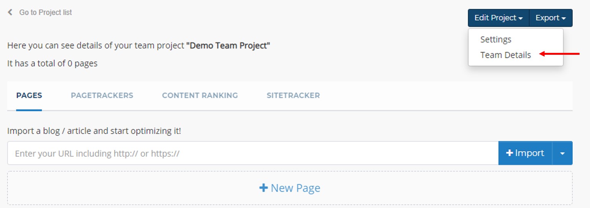The width and height of the screenshot is (590, 208).
Task: Select Settings from the Edit Project menu
Action: [x=495, y=39]
